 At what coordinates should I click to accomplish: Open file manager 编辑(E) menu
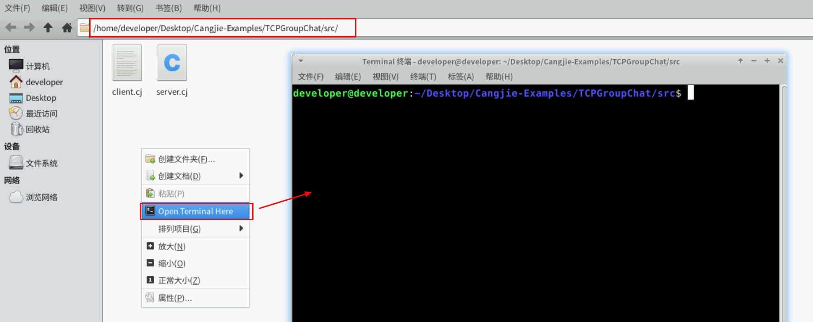pyautogui.click(x=55, y=8)
